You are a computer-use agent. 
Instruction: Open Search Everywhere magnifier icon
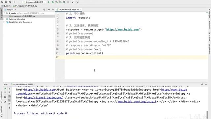point(78,2)
